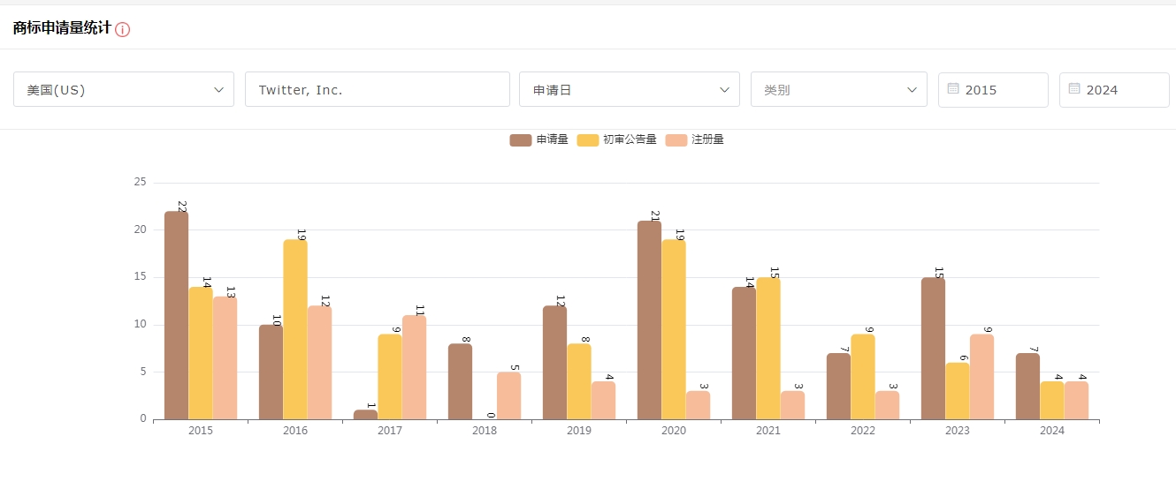Select the 2019 brown bar valued 12
1176x489 pixels.
554,362
